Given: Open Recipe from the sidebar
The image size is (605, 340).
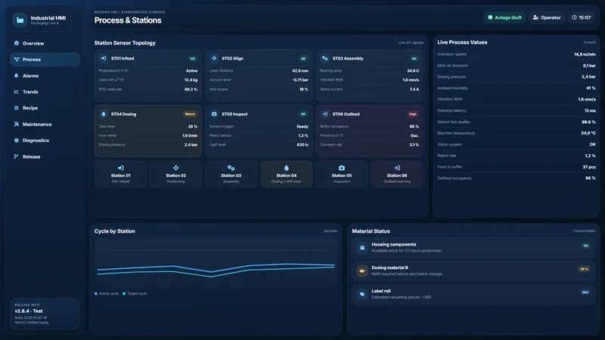Looking at the screenshot, I should click(45, 108).
